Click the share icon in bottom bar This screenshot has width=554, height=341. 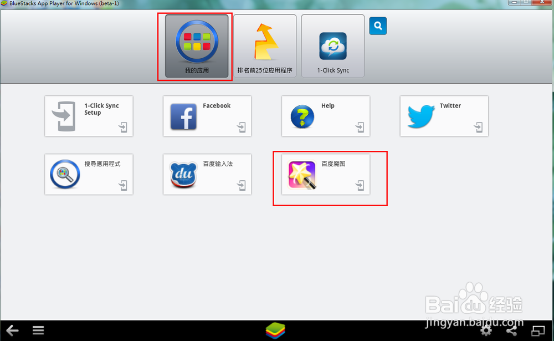pyautogui.click(x=511, y=330)
